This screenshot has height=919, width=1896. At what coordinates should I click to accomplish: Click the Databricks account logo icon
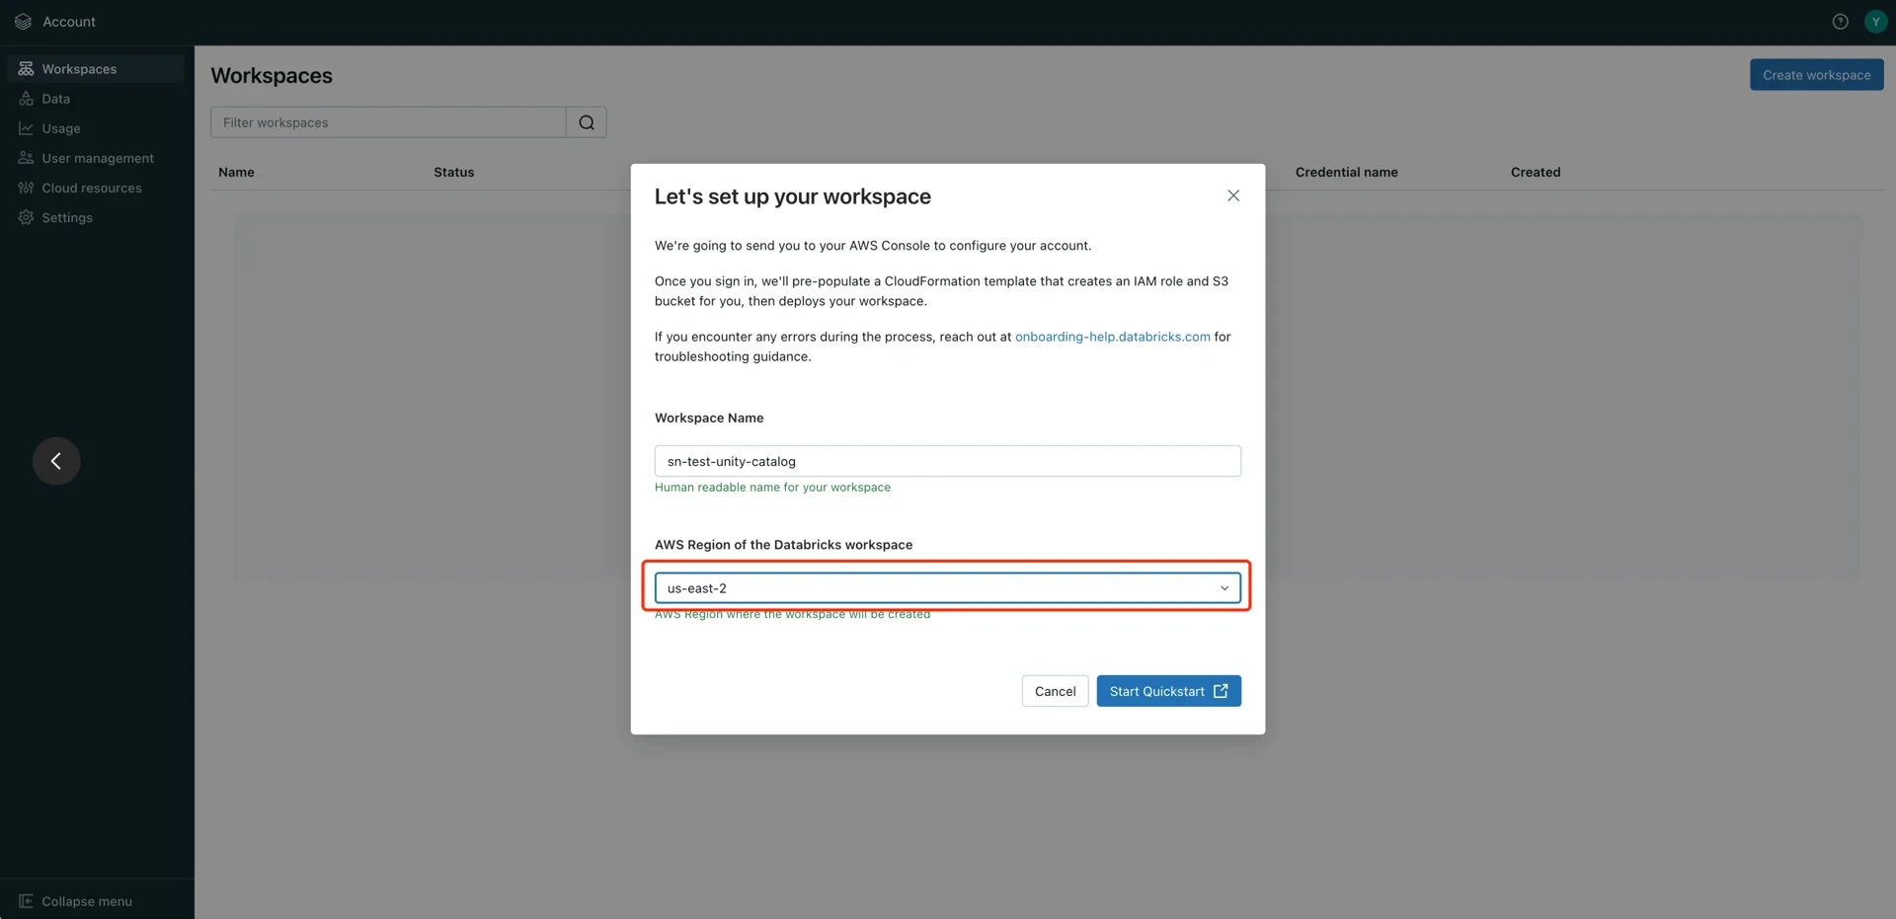(24, 22)
